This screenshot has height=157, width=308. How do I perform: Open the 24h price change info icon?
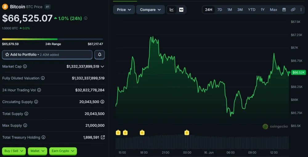click(x=86, y=18)
